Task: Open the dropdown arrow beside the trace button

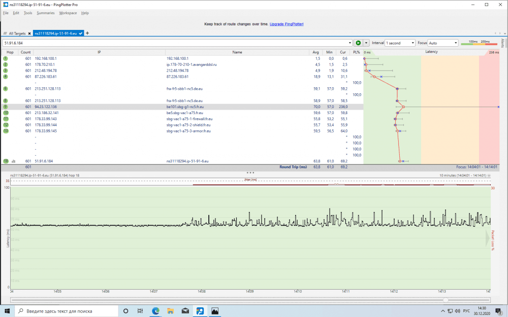Action: point(366,43)
